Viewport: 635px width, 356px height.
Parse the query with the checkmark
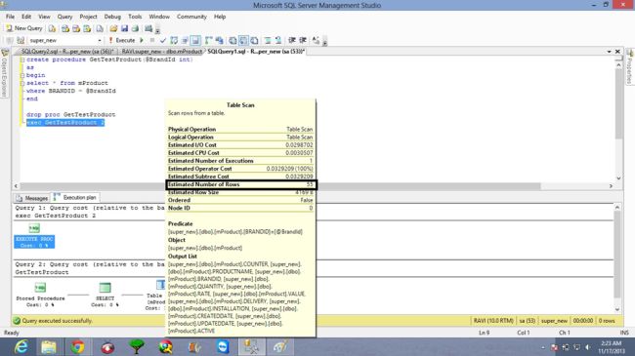coord(163,40)
